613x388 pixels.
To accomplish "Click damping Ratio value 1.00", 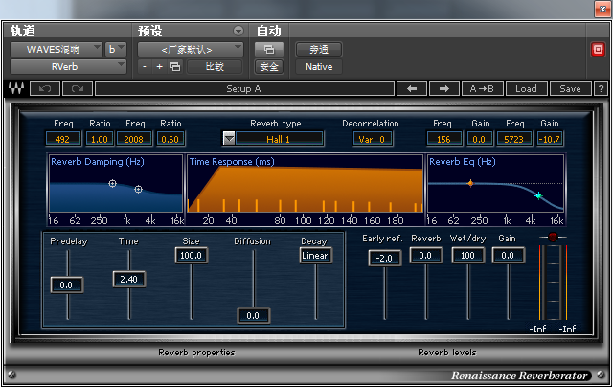I will tap(100, 139).
